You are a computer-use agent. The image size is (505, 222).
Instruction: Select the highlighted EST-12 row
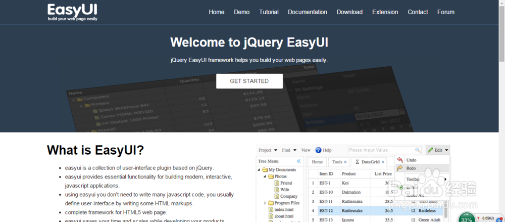pos(376,211)
